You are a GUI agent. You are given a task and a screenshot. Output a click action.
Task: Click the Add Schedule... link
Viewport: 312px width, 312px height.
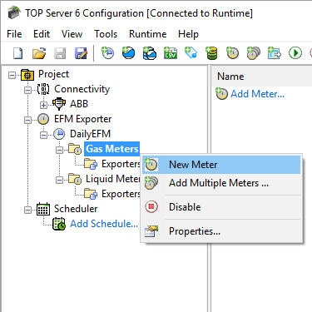click(104, 224)
